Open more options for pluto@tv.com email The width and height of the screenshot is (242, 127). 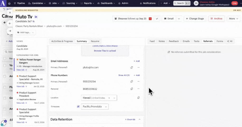138,67
